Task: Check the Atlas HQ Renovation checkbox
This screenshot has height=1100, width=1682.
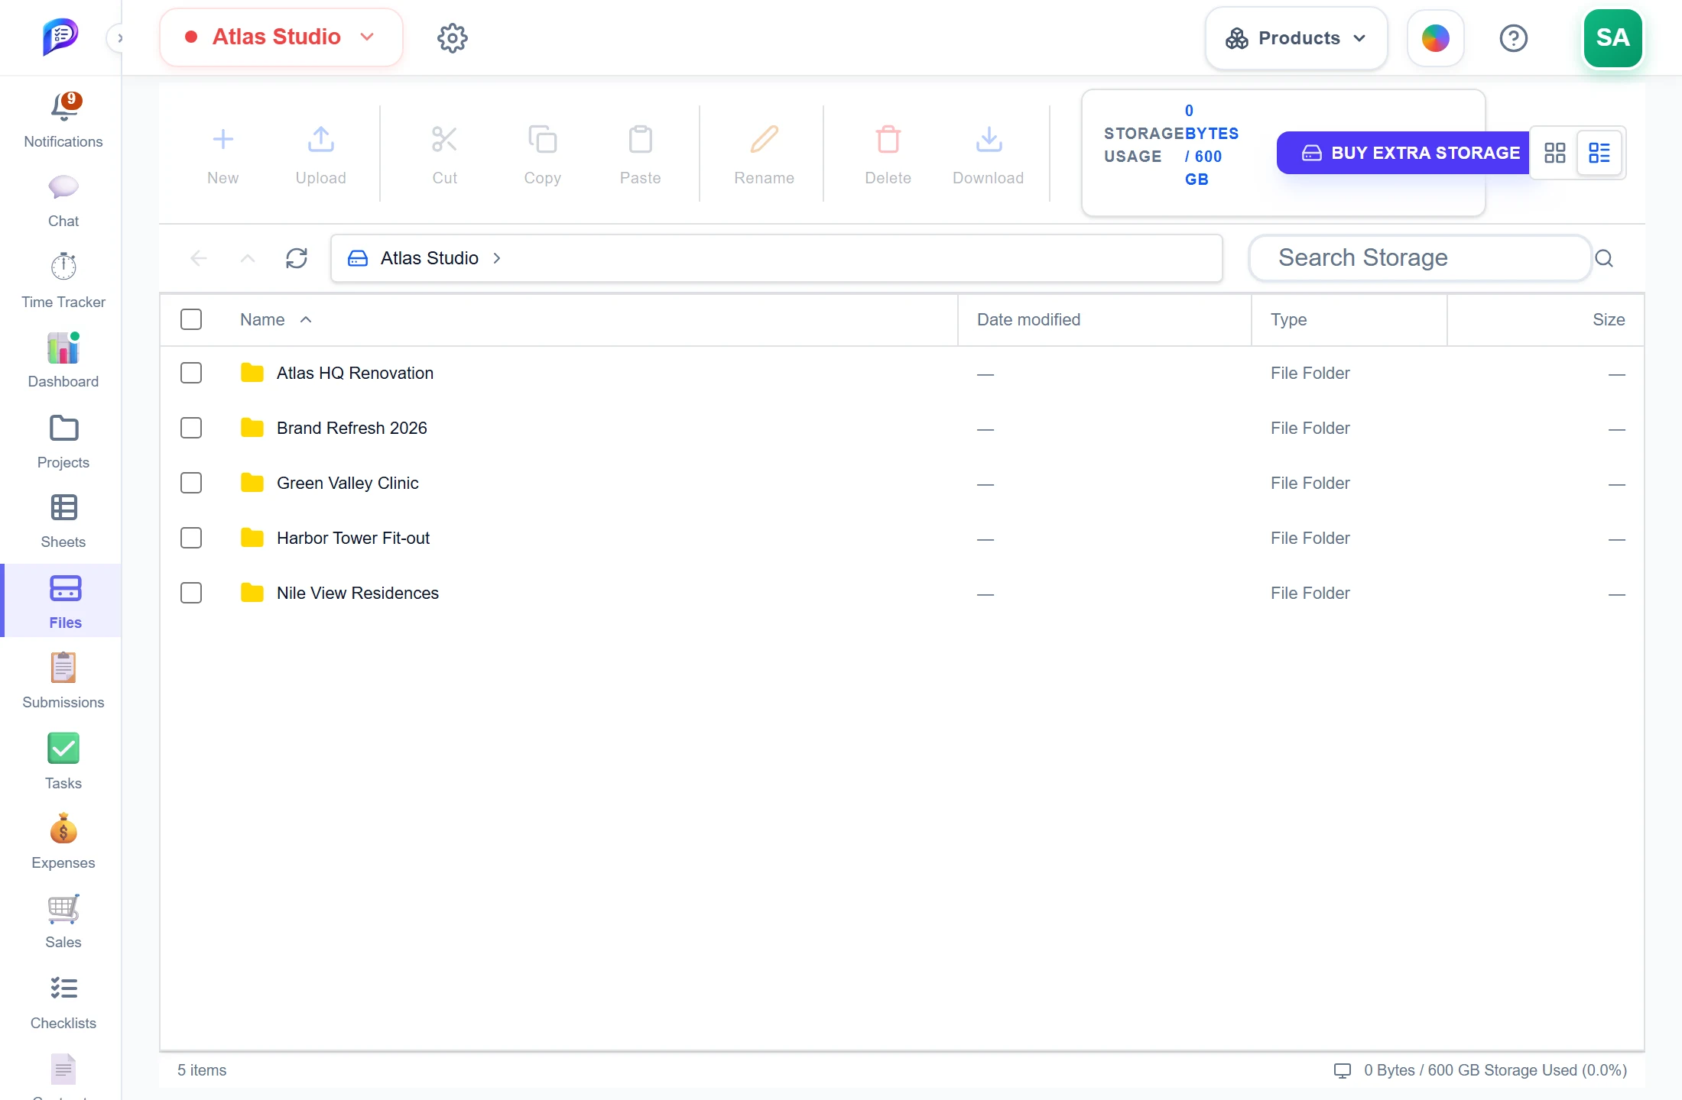Action: coord(191,373)
